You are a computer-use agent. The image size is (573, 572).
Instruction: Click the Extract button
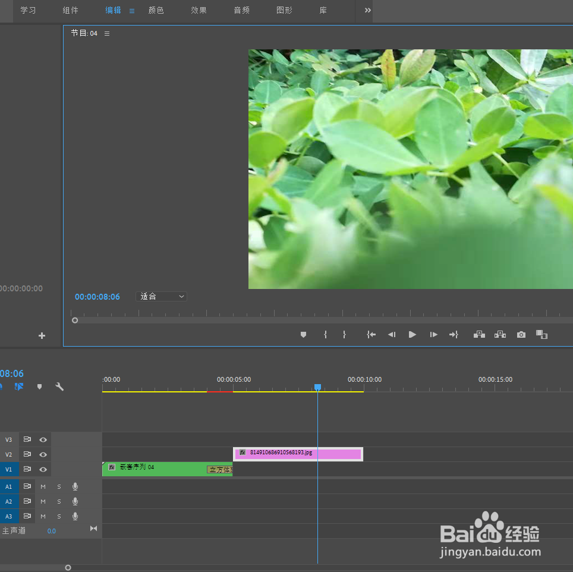click(x=500, y=334)
